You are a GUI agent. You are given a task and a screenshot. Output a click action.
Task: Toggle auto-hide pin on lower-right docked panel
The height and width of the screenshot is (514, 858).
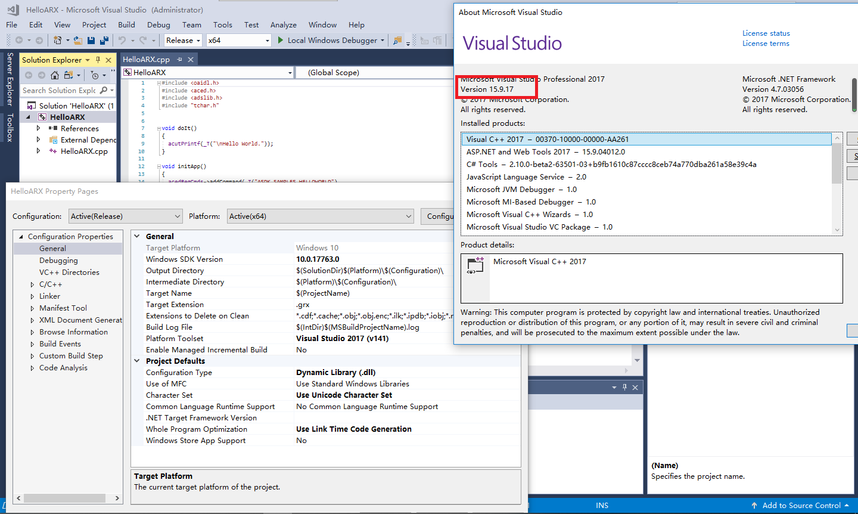coord(624,388)
